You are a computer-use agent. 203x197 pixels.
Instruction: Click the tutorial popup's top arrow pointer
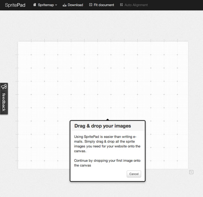(107, 120)
